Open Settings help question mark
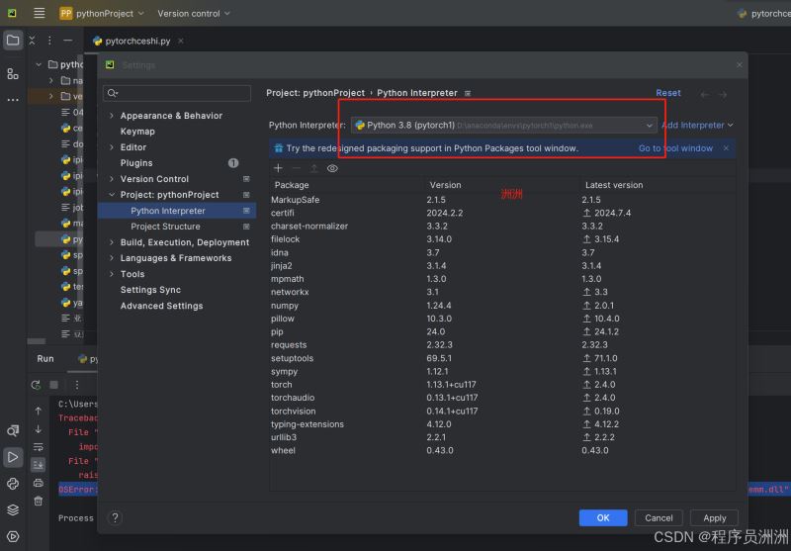Viewport: 791px width, 551px height. click(115, 517)
